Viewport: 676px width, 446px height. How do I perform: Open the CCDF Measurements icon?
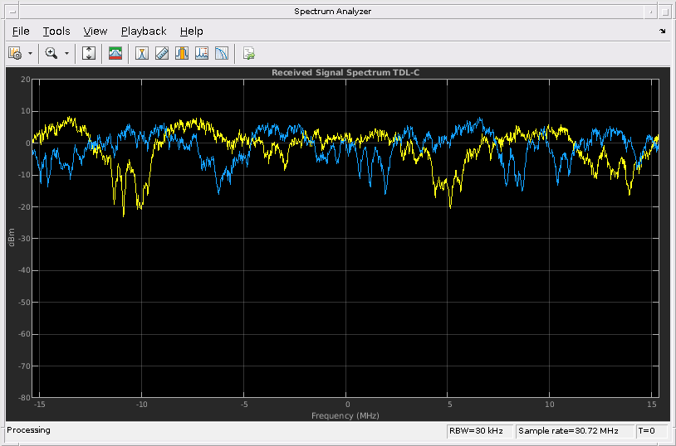222,53
